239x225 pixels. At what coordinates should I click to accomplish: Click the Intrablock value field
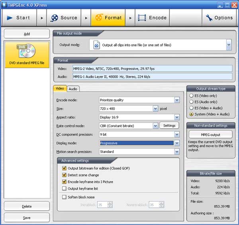[x=102, y=205]
